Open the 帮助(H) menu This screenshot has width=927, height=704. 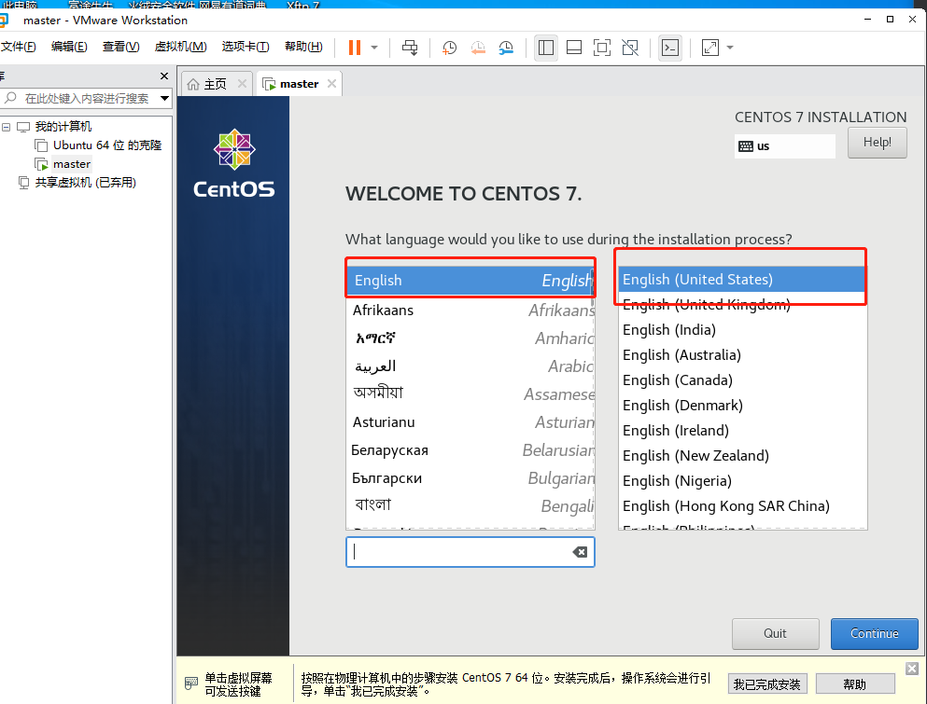pyautogui.click(x=303, y=47)
